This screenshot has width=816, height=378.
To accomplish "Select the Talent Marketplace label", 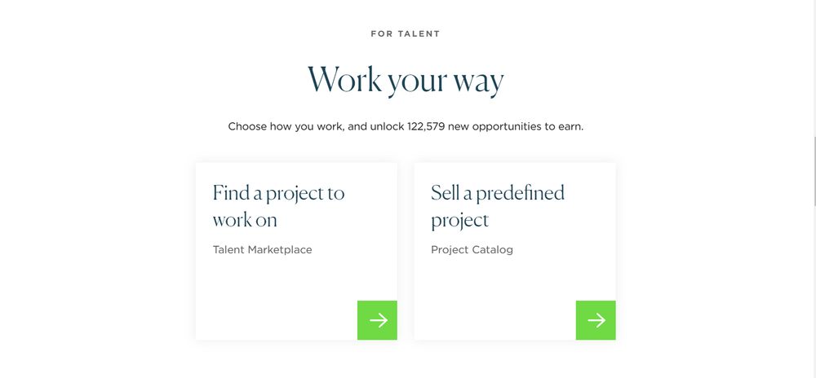I will [x=262, y=250].
